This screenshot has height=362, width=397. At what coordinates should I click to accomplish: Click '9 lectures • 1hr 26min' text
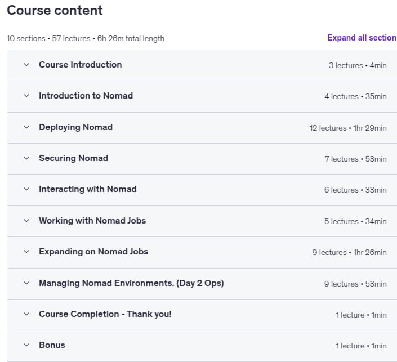point(349,252)
